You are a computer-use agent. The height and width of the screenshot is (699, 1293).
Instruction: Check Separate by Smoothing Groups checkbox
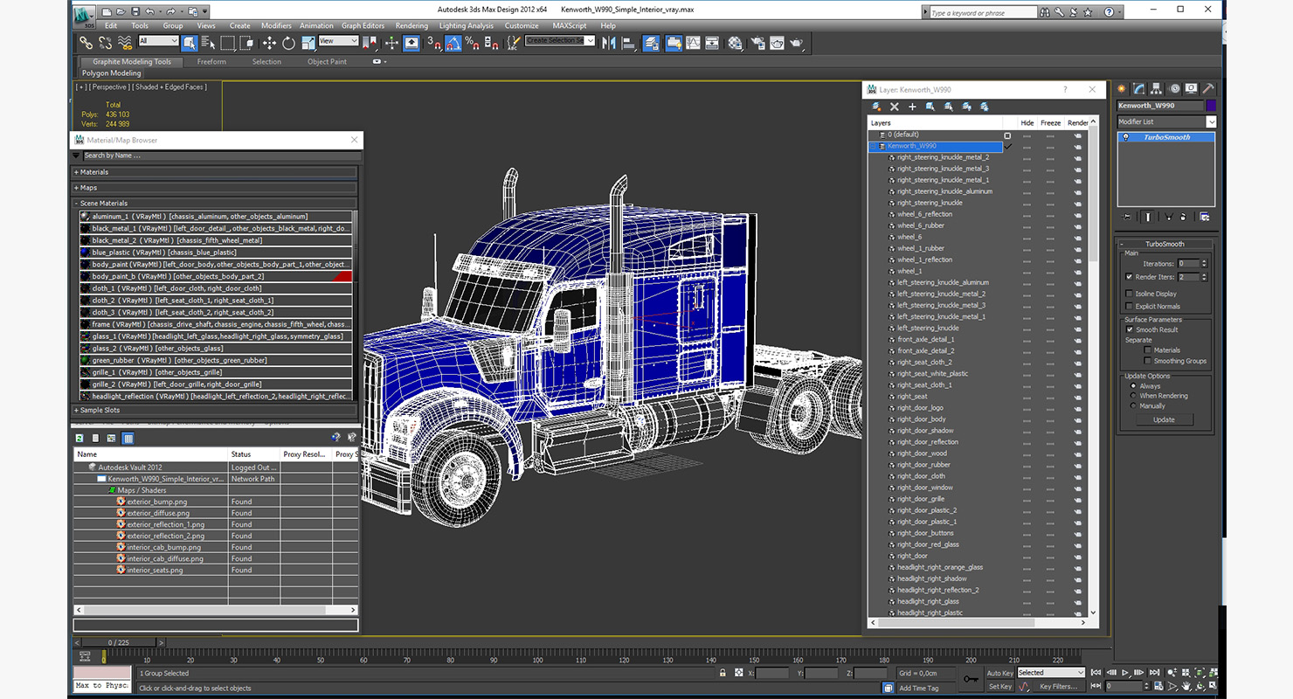click(1147, 361)
